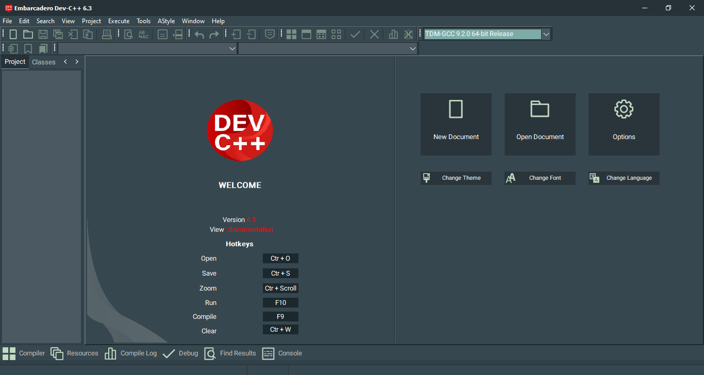Image resolution: width=704 pixels, height=375 pixels.
Task: Click the Change Font button
Action: pyautogui.click(x=540, y=178)
